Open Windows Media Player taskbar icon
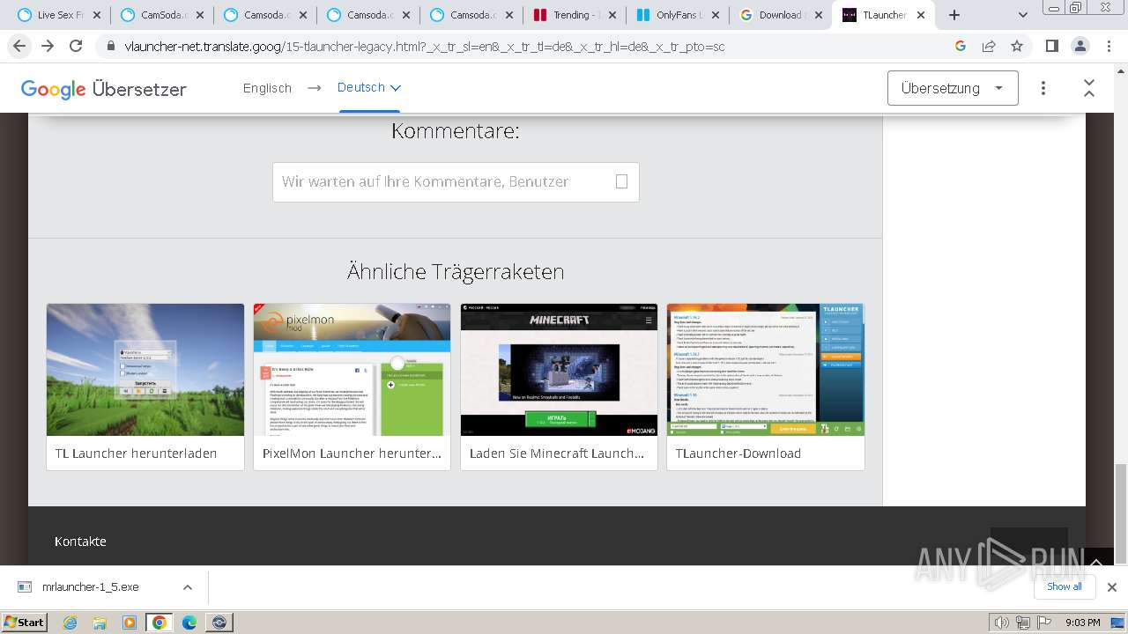This screenshot has height=634, width=1128. 130,623
